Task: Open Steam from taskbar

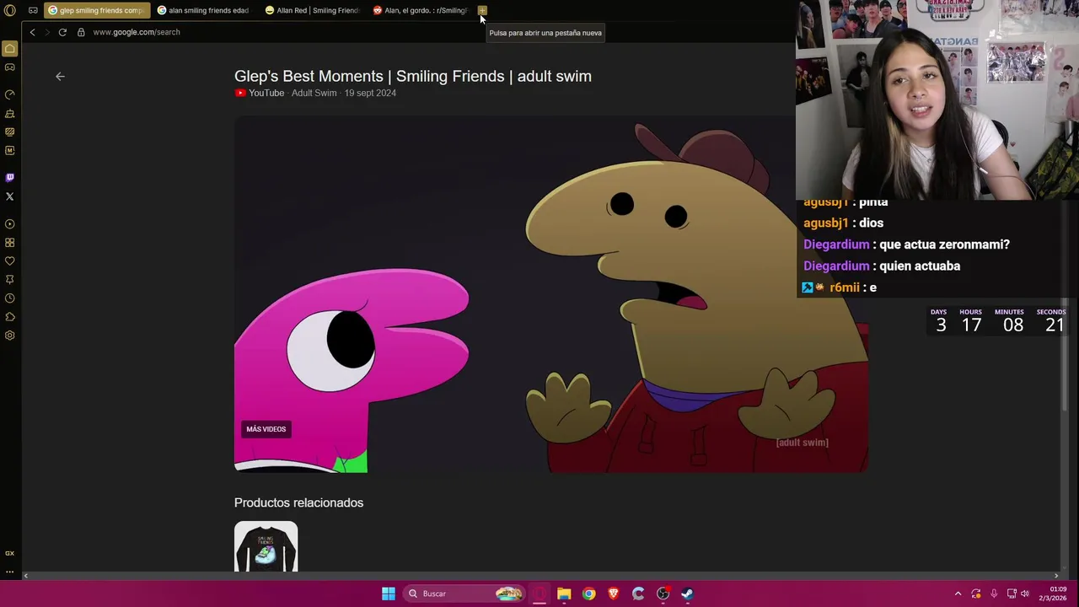Action: pos(687,594)
